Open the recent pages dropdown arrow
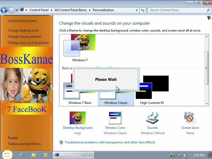 pyautogui.click(x=17, y=10)
